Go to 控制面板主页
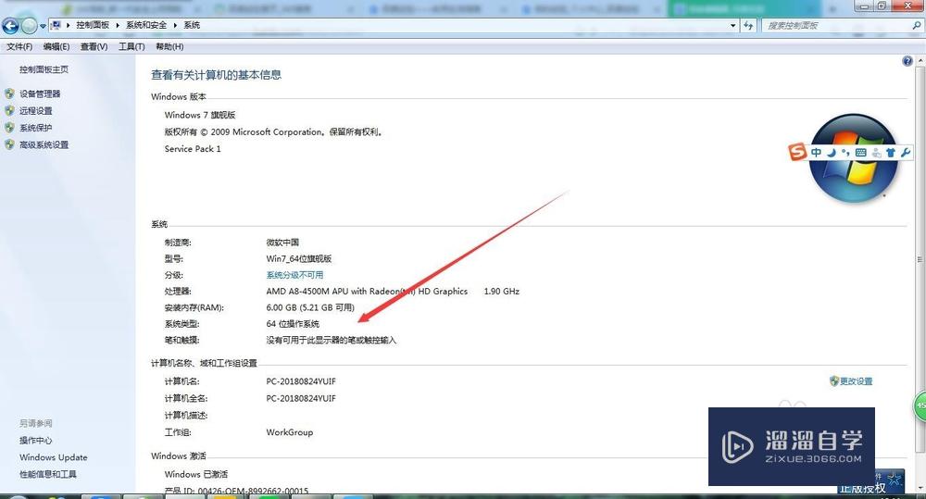The image size is (926, 499). click(x=44, y=69)
